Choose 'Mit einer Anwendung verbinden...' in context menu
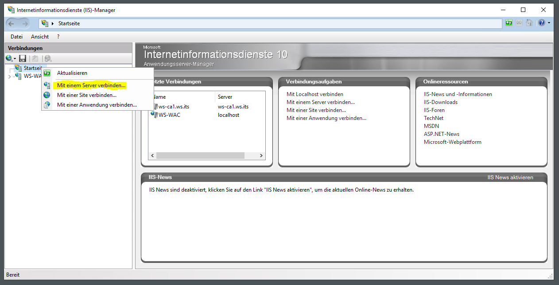Screen dimensions: 559x285 click(97, 105)
